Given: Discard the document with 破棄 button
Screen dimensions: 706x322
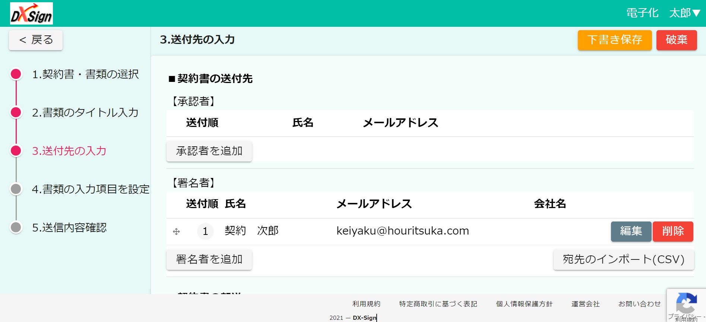Looking at the screenshot, I should pos(676,40).
